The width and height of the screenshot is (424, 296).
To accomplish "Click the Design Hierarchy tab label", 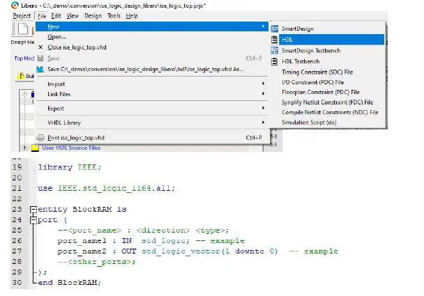I will [22, 42].
